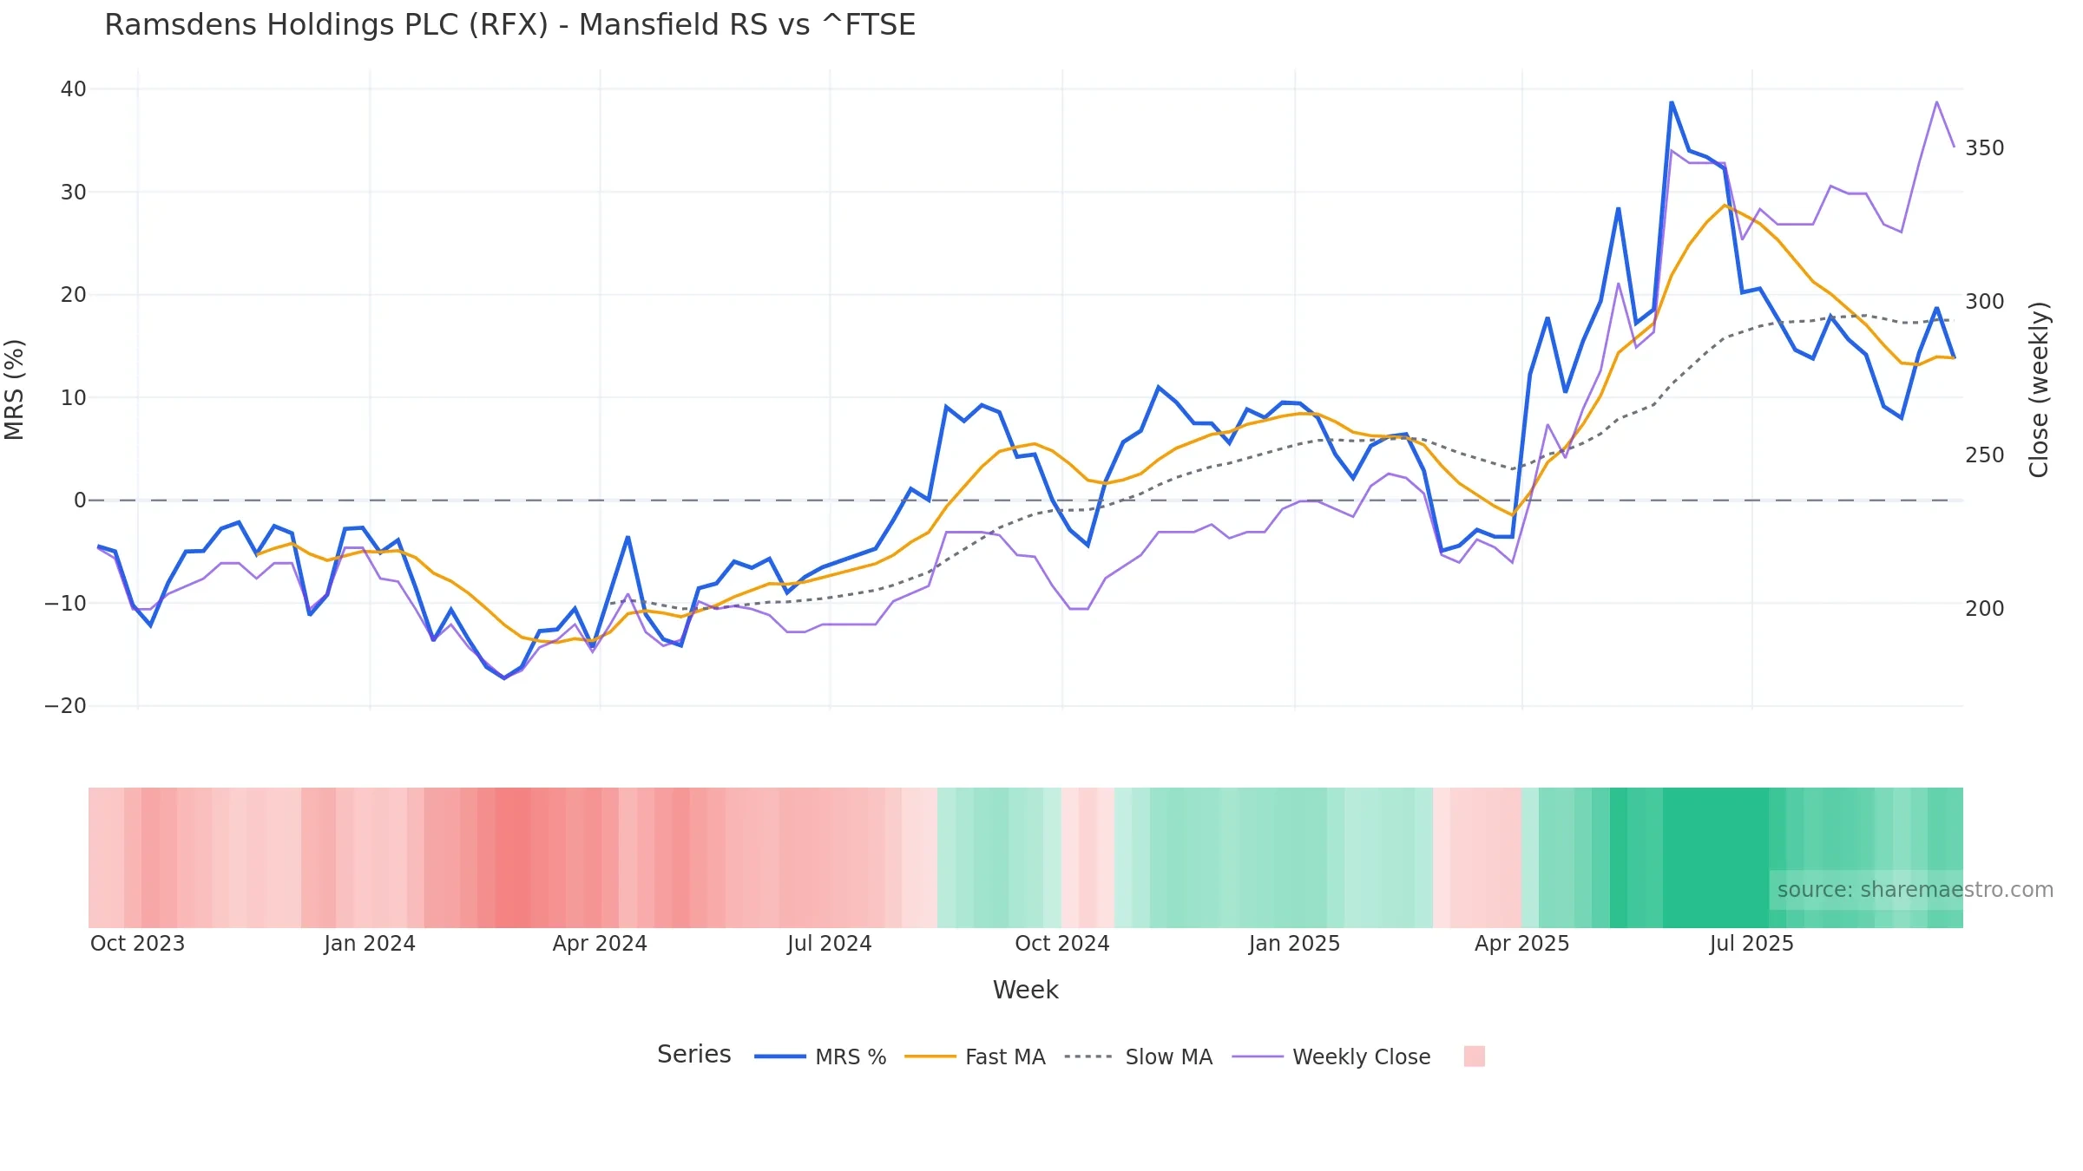Click the 'Jul 2025' axis label
Viewport: 2083px width, 1171px height.
click(x=1751, y=944)
